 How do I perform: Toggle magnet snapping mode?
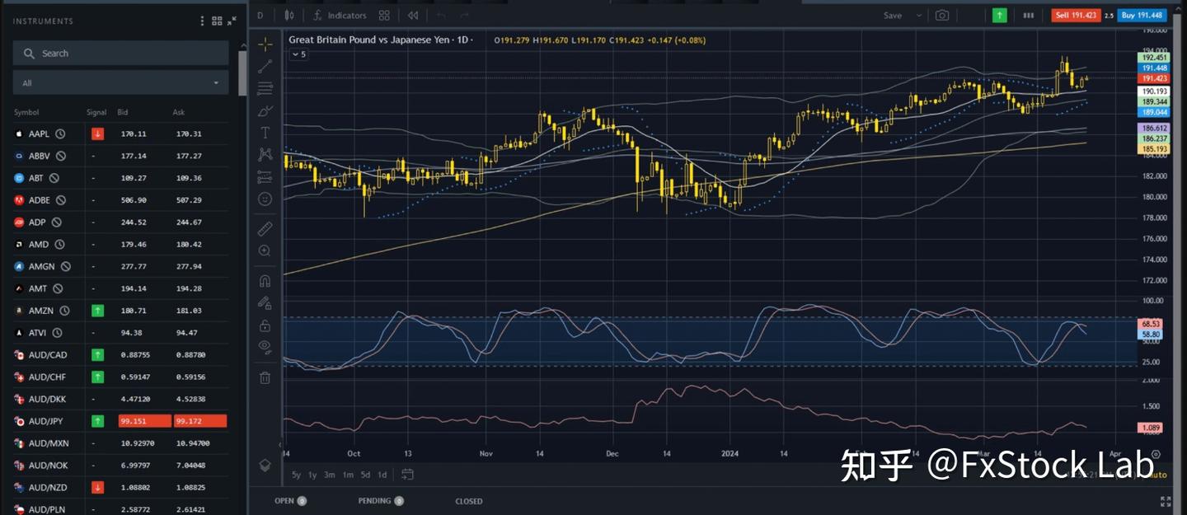pyautogui.click(x=265, y=280)
